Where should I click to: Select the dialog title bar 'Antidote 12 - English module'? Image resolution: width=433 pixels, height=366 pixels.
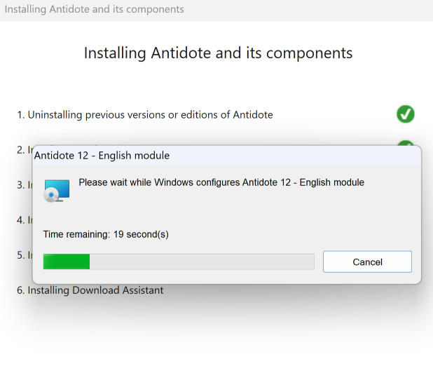(102, 155)
